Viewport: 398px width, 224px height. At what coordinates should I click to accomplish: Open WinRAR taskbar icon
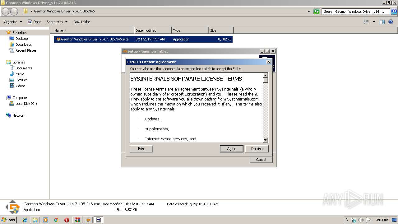[77, 220]
